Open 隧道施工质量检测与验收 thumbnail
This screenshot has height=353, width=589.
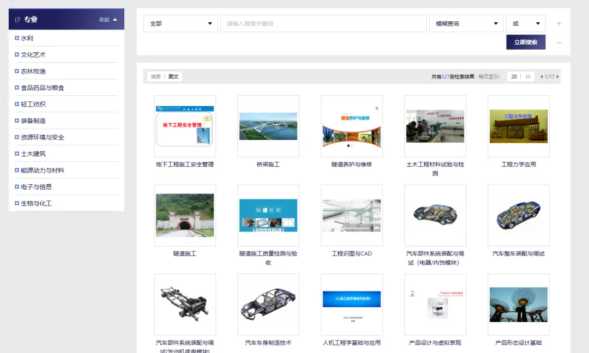[268, 215]
